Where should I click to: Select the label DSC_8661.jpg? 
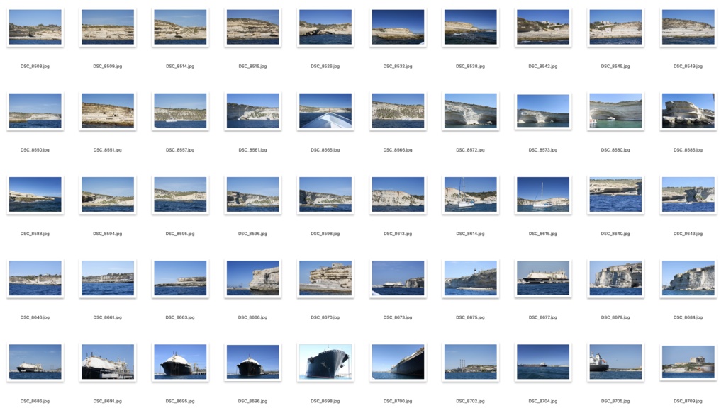click(108, 318)
